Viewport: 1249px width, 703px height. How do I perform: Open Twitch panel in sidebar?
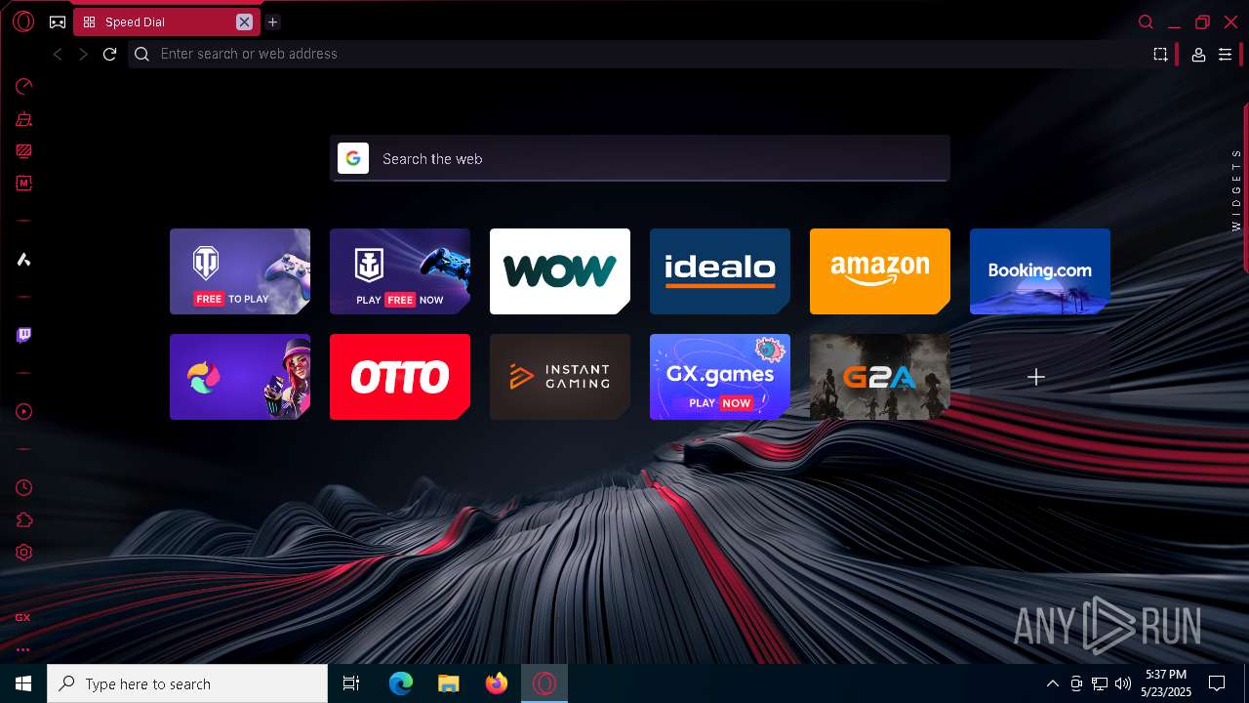click(24, 335)
